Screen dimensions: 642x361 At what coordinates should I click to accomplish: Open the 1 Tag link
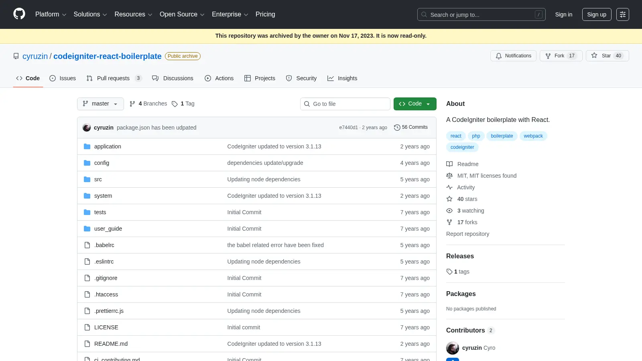183,103
